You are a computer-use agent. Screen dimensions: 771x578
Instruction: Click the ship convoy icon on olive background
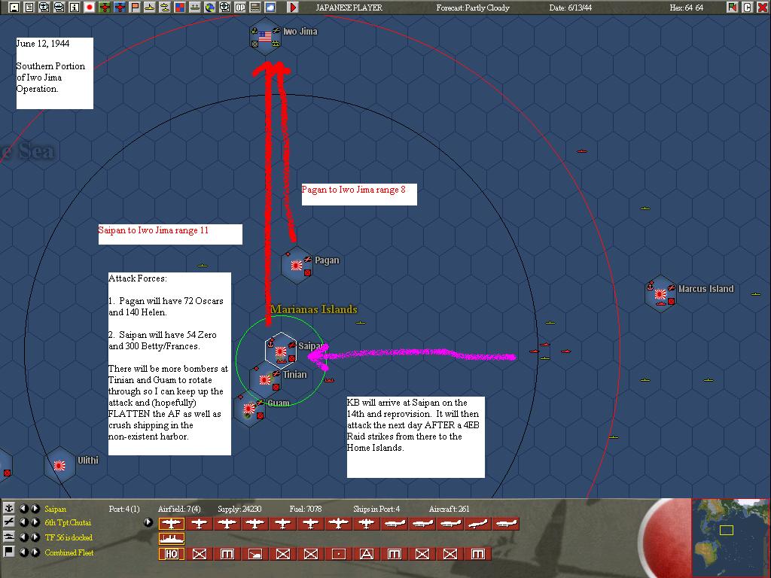[195, 8]
